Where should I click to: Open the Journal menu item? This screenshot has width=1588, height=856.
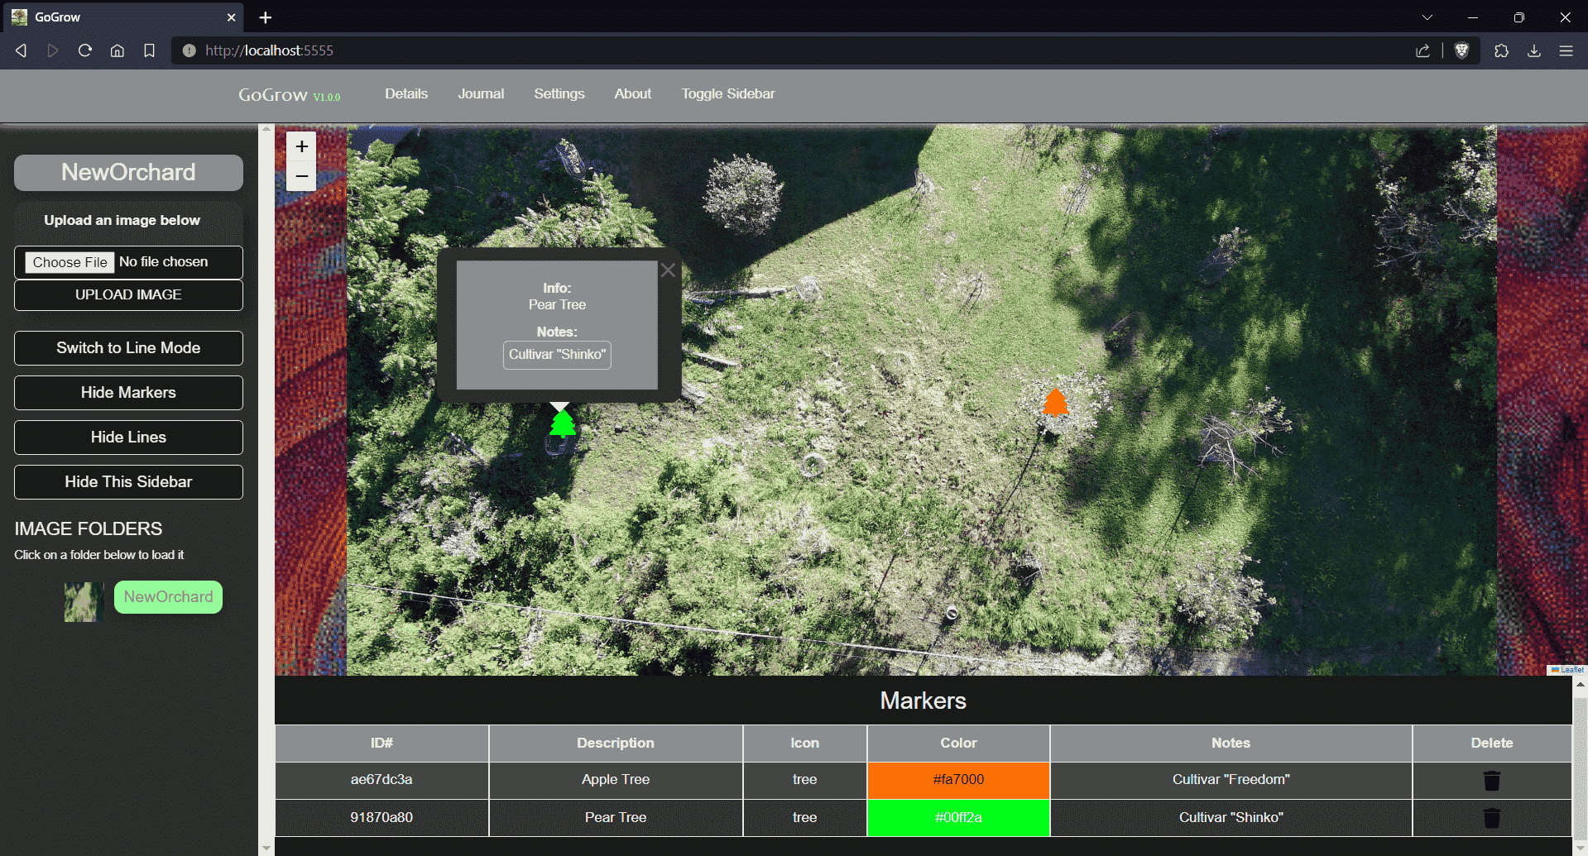pyautogui.click(x=481, y=94)
